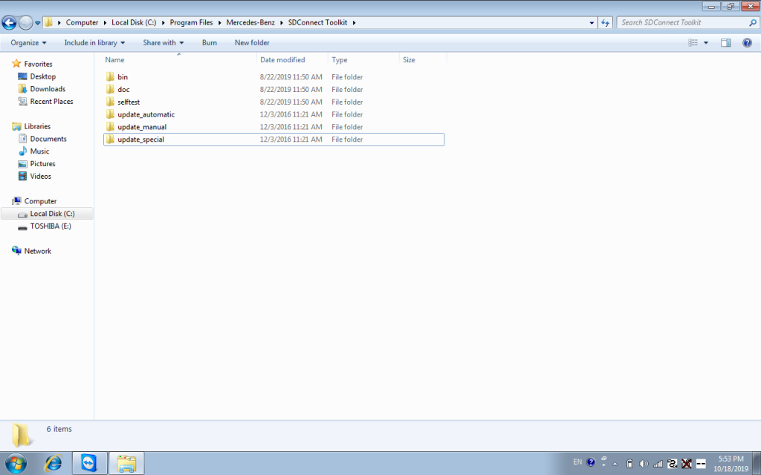Show the preview pane

pyautogui.click(x=725, y=42)
